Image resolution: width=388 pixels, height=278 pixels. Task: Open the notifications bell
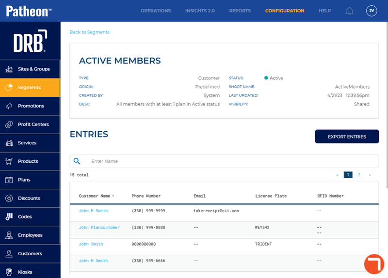click(x=349, y=11)
